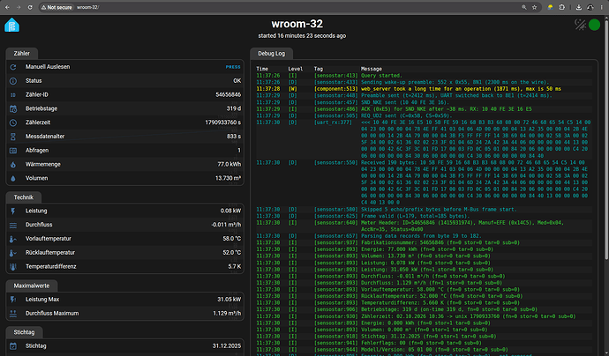Toggle the dark/light theme icon
Viewport: 609px width, 356px height.
coord(580,25)
